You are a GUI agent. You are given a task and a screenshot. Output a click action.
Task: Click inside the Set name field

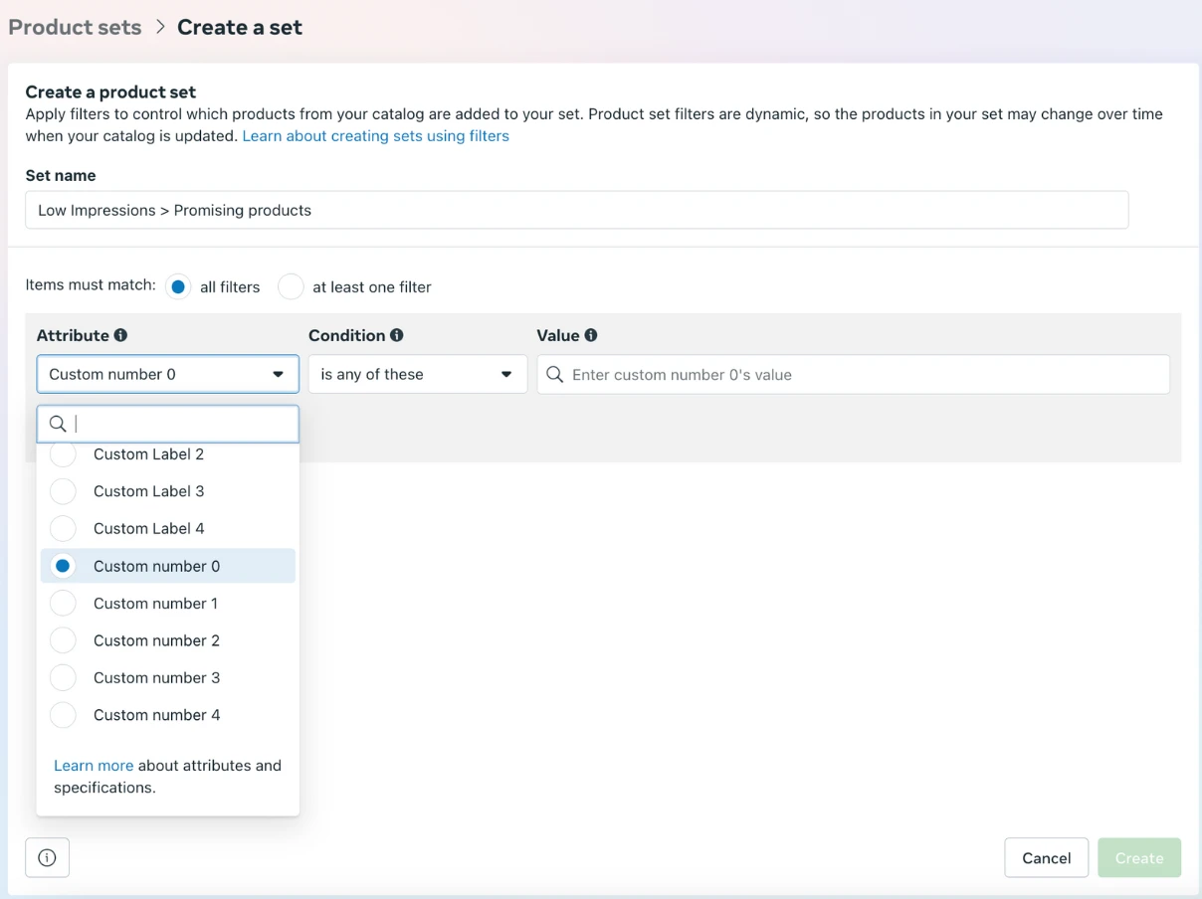pos(577,210)
